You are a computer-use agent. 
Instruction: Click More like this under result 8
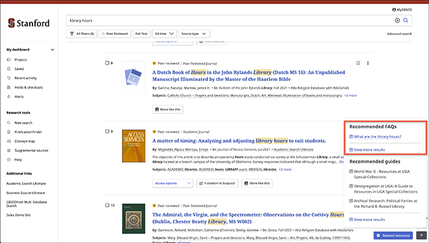click(168, 109)
